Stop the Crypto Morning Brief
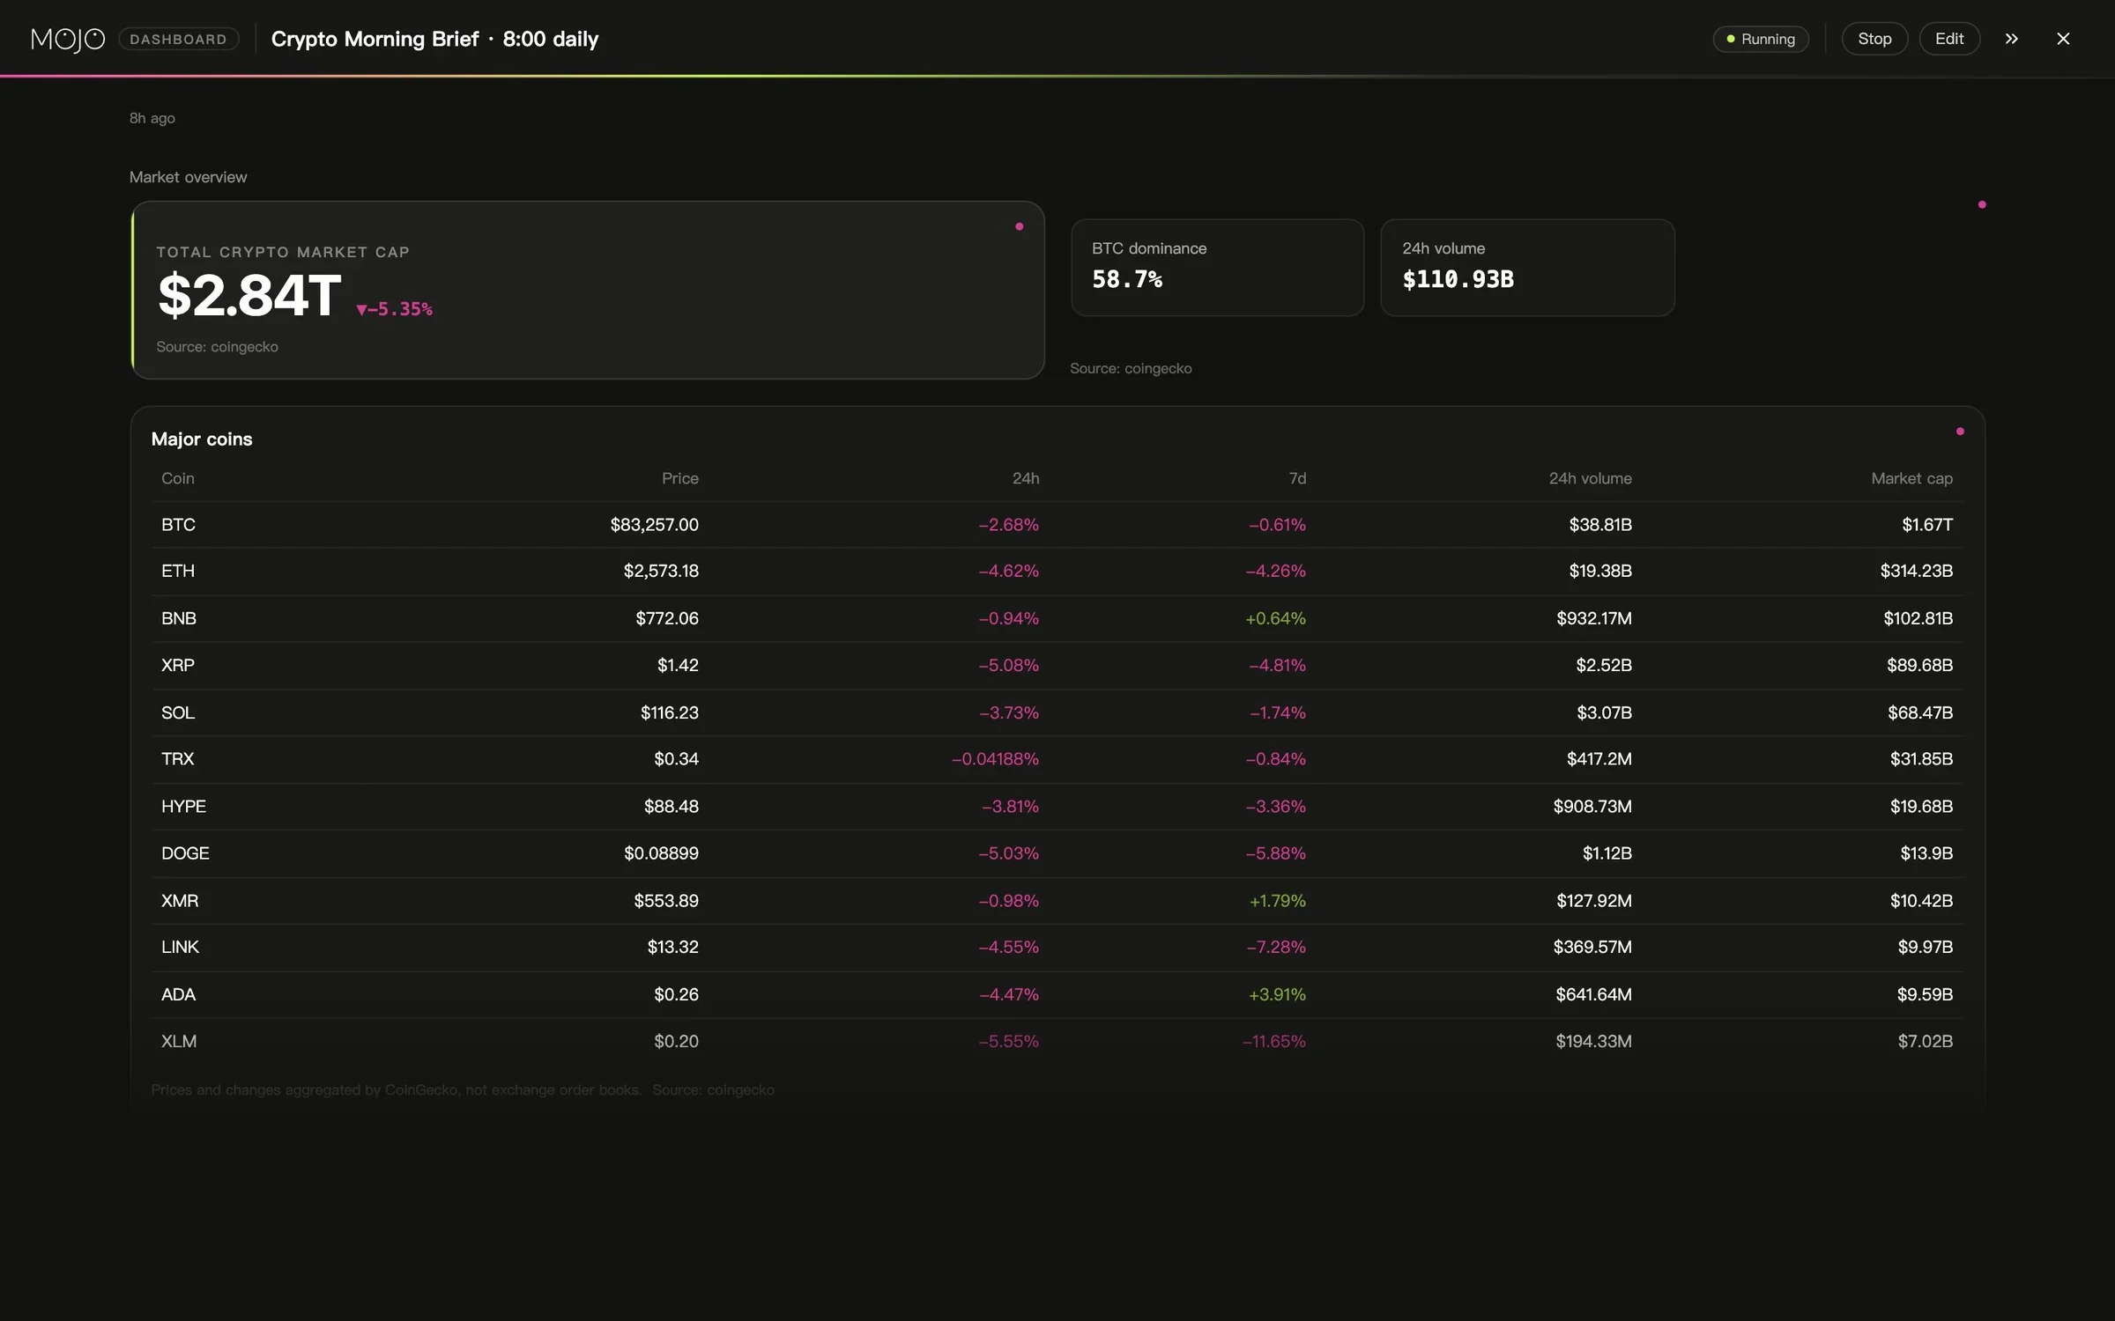2115x1321 pixels. (1874, 39)
